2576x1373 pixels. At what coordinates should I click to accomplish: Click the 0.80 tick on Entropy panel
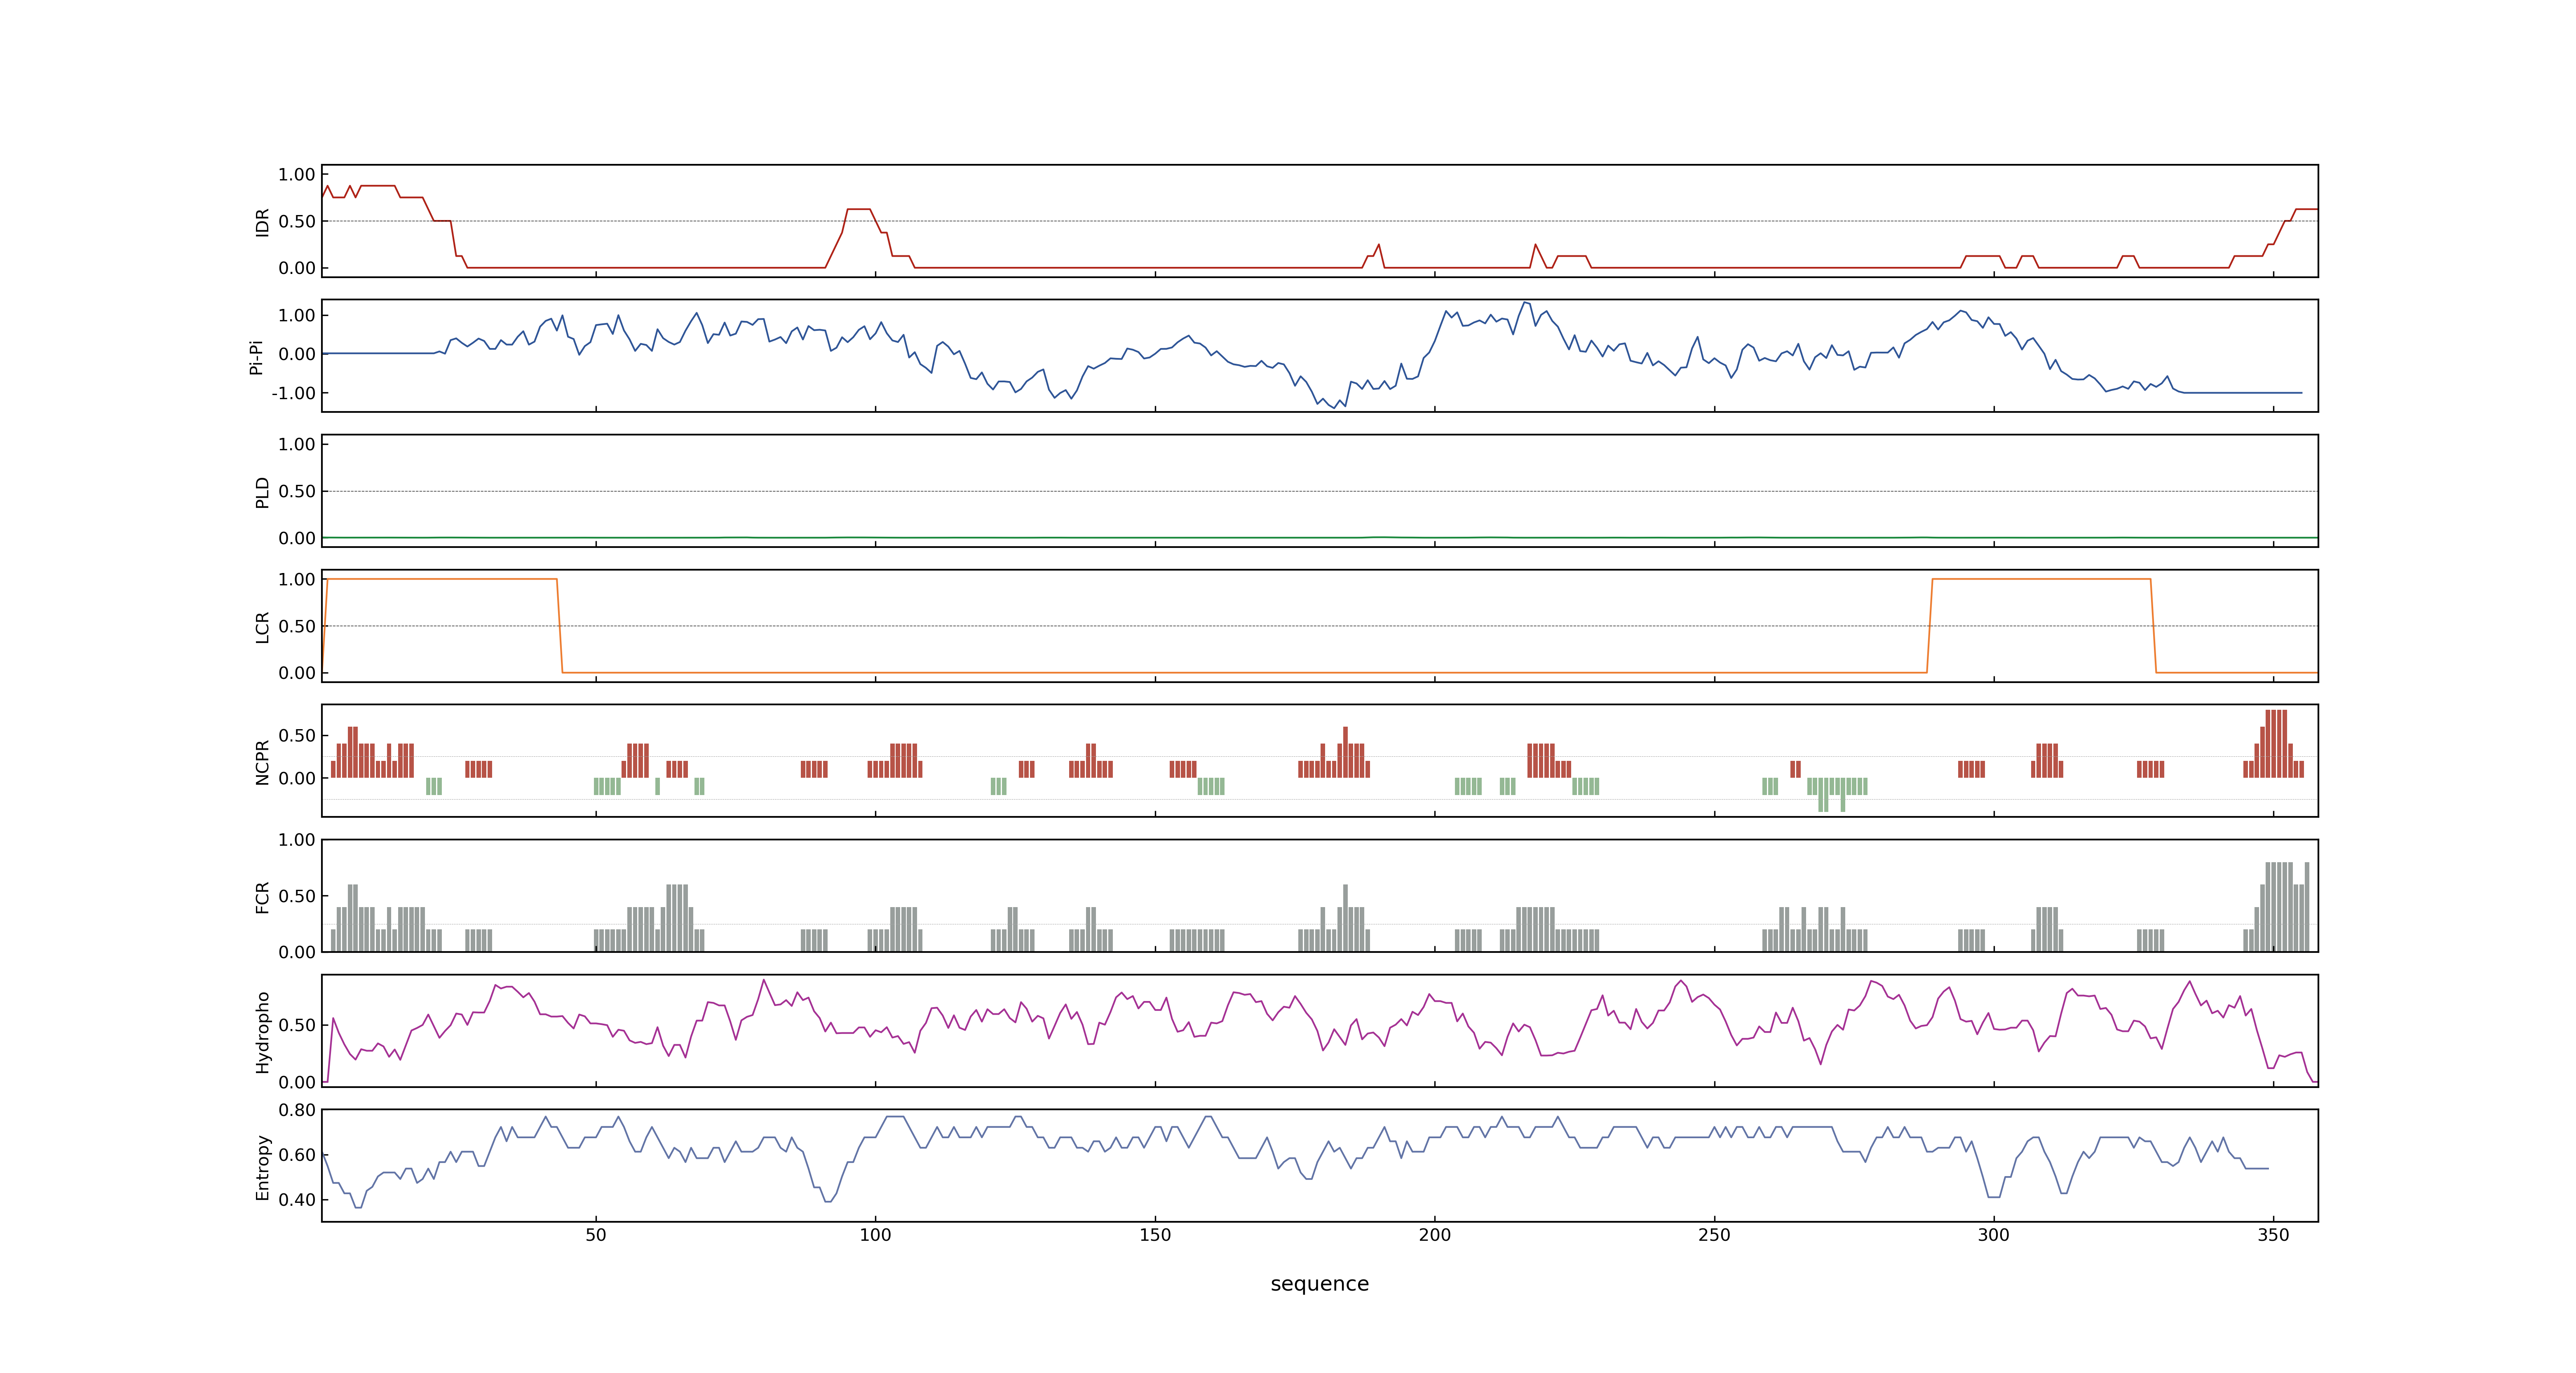click(297, 1110)
